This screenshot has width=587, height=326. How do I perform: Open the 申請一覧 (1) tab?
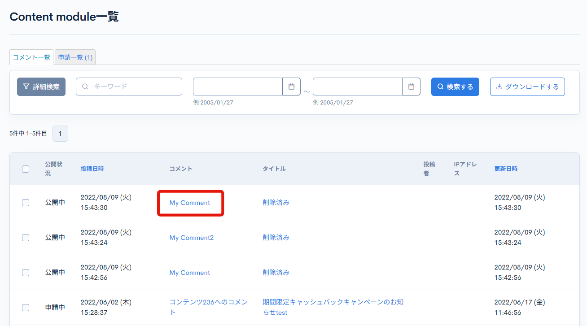(x=74, y=57)
